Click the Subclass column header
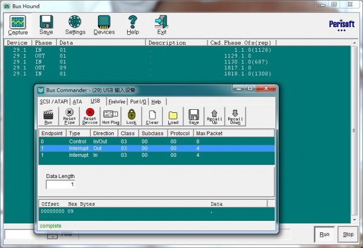The image size is (363, 248). click(x=153, y=133)
